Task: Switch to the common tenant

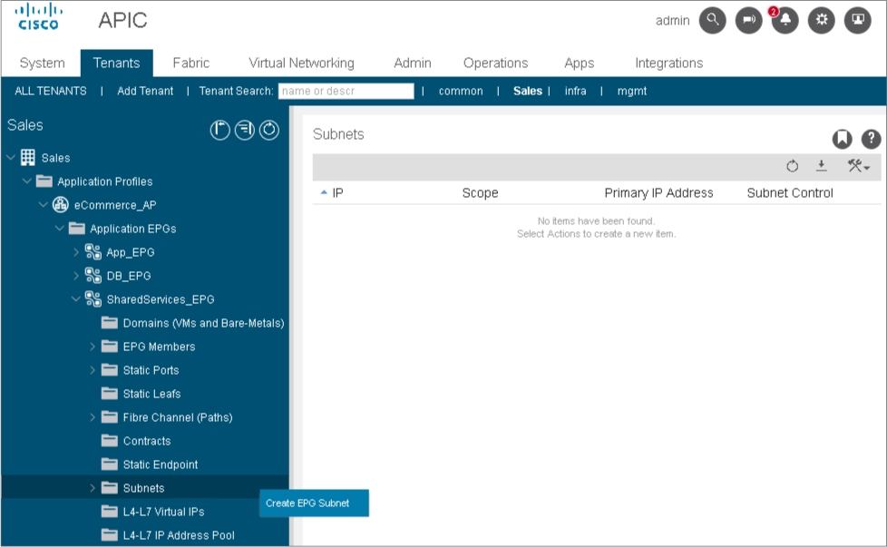Action: coord(461,91)
